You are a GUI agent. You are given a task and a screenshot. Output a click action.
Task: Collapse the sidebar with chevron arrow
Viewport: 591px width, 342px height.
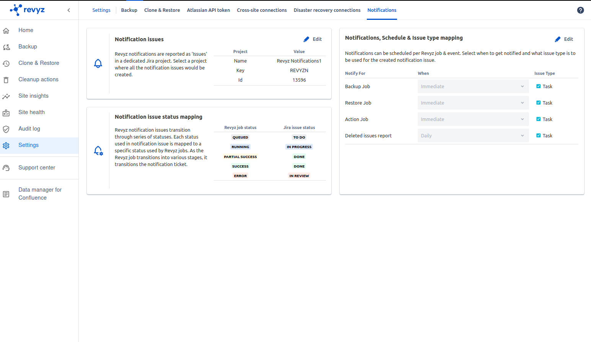[x=69, y=10]
